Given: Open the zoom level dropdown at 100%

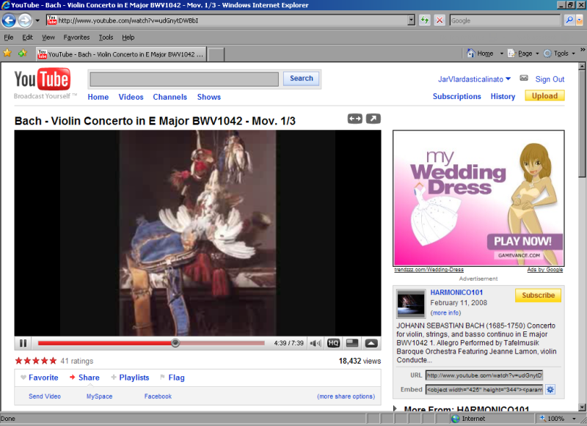Looking at the screenshot, I should 574,419.
